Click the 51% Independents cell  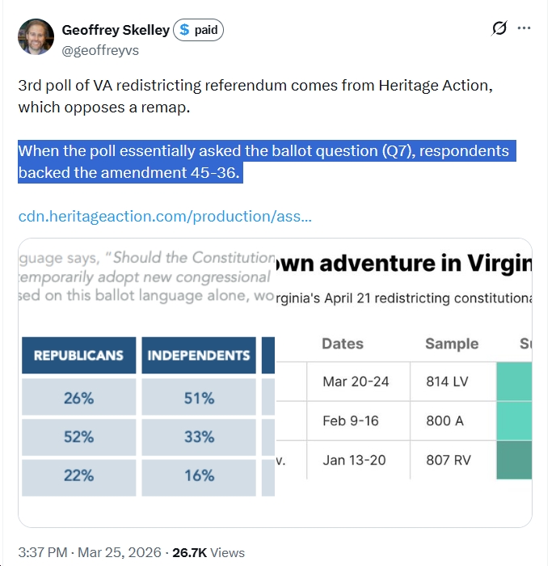pyautogui.click(x=198, y=398)
